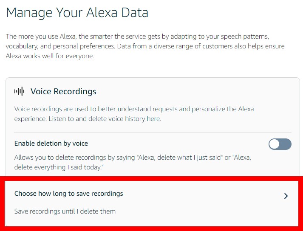The height and width of the screenshot is (231, 303).
Task: Click the white knob of the deletion toggle
Action: pyautogui.click(x=275, y=144)
